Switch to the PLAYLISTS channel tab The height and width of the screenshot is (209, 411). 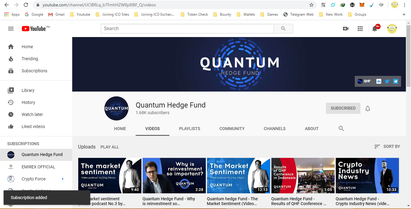190,129
